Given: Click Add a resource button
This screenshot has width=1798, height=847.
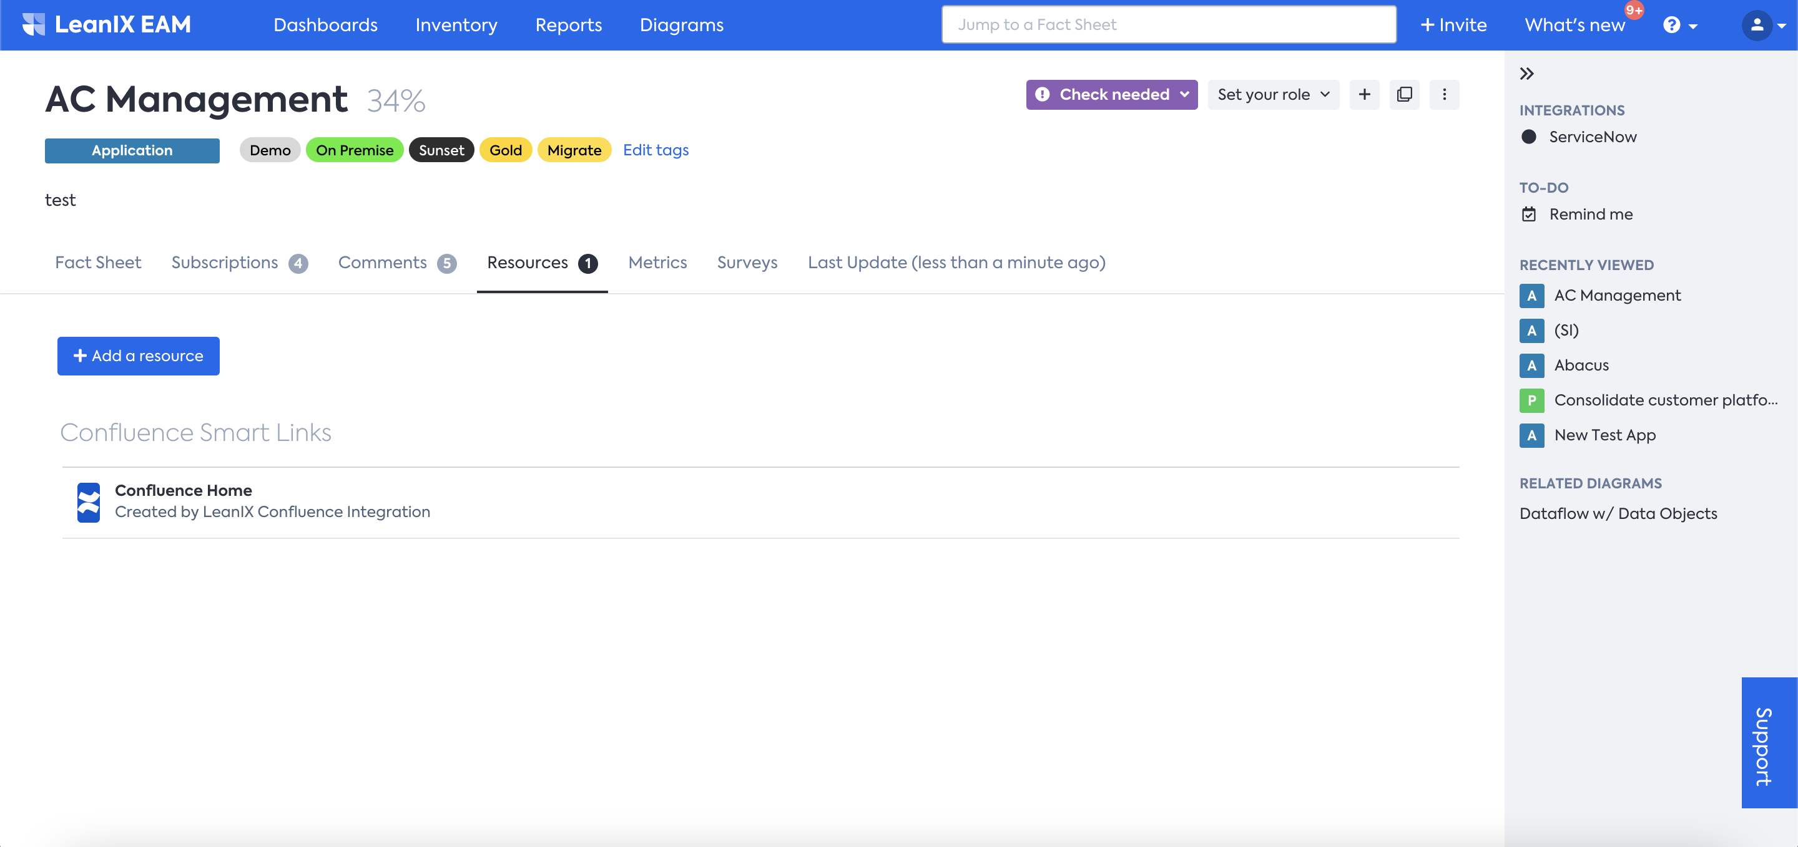Looking at the screenshot, I should [138, 356].
